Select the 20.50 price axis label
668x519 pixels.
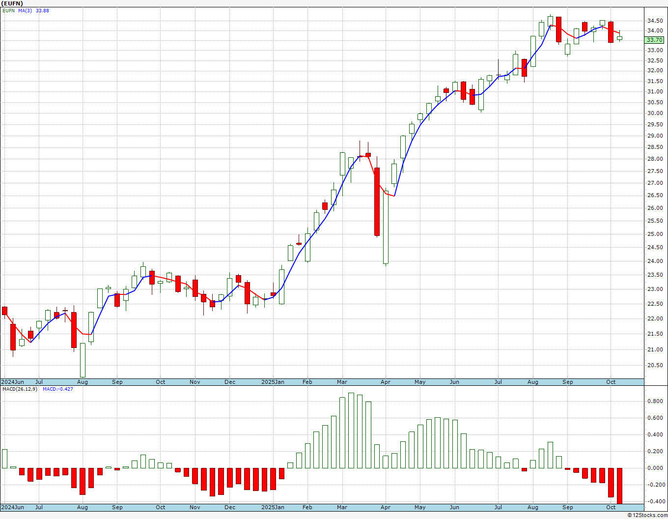(655, 366)
